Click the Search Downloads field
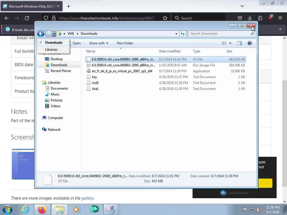287x215 pixels. [220, 34]
